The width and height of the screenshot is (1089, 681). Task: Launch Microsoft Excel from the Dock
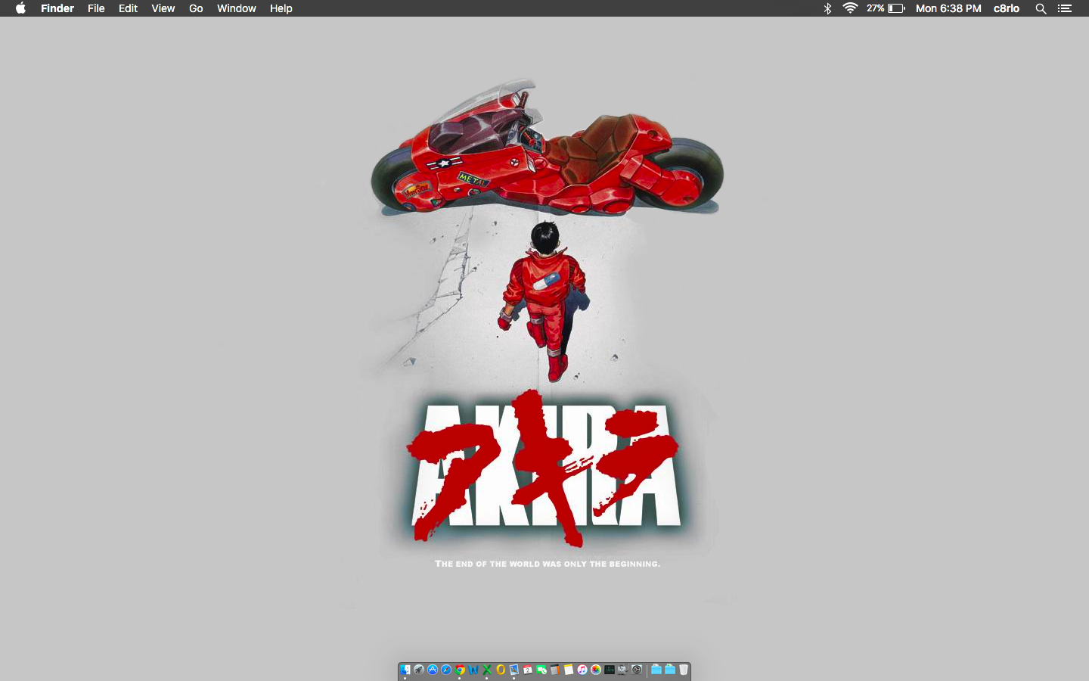coord(487,670)
